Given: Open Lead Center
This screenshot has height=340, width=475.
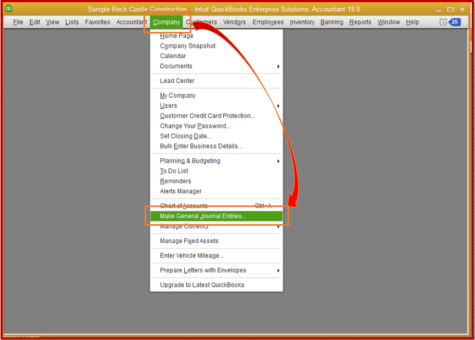Looking at the screenshot, I should click(217, 81).
